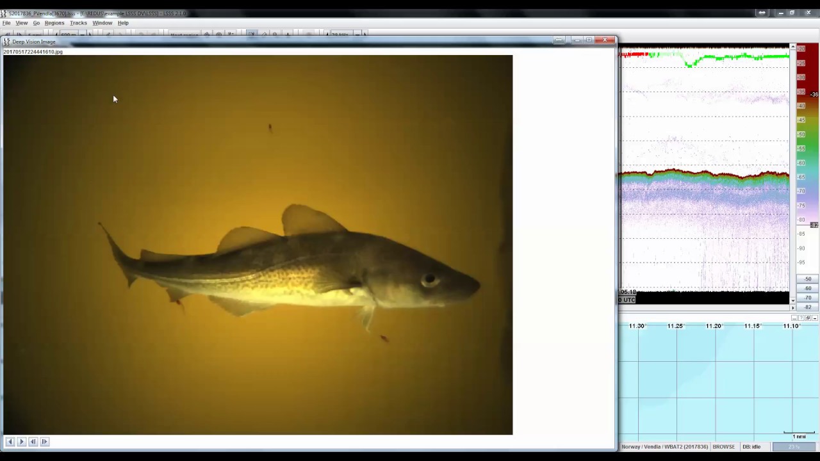Image resolution: width=820 pixels, height=461 pixels.
Task: Click the map panel collapse dash icon
Action: [815, 318]
